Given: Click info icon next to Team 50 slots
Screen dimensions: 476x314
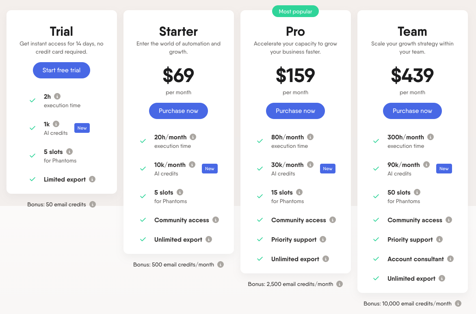Looking at the screenshot, I should click(x=417, y=192).
